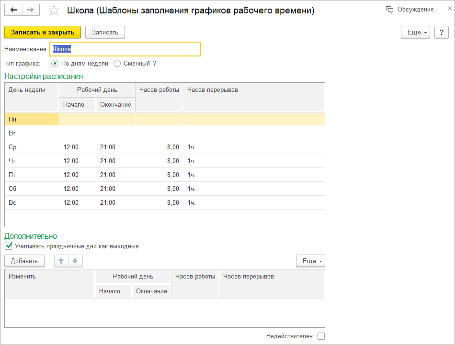The width and height of the screenshot is (455, 345).
Task: Move additional row up with the arrow
Action: (x=61, y=261)
